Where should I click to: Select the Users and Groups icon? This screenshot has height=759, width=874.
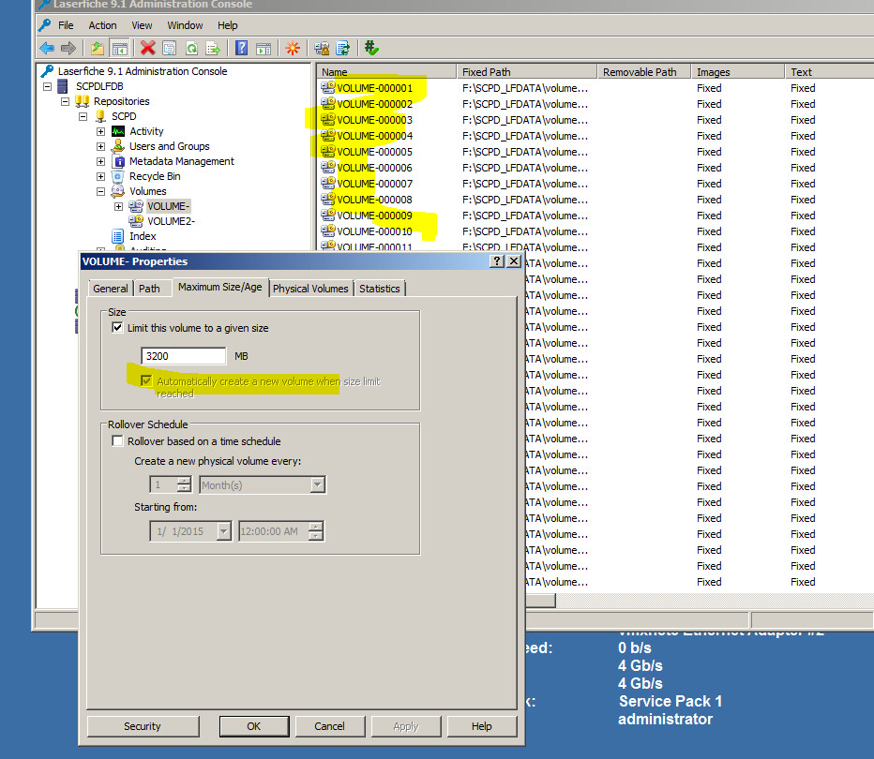point(117,146)
